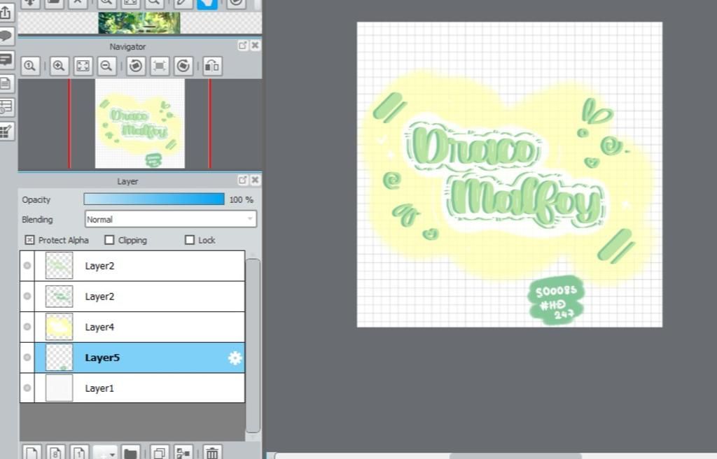Click Layer4's yellow thumbnail

click(59, 327)
